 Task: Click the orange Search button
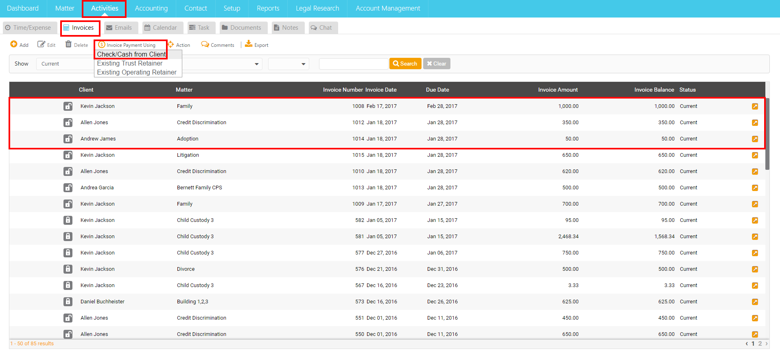pos(405,64)
